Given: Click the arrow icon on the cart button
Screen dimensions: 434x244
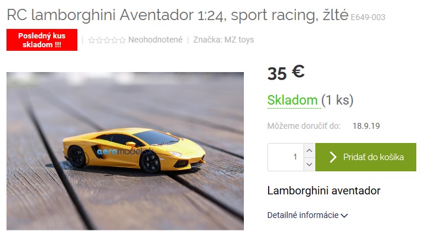Looking at the screenshot, I should tap(333, 157).
